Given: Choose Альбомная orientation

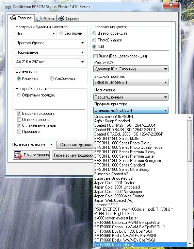Looking at the screenshot, I should pos(52,78).
